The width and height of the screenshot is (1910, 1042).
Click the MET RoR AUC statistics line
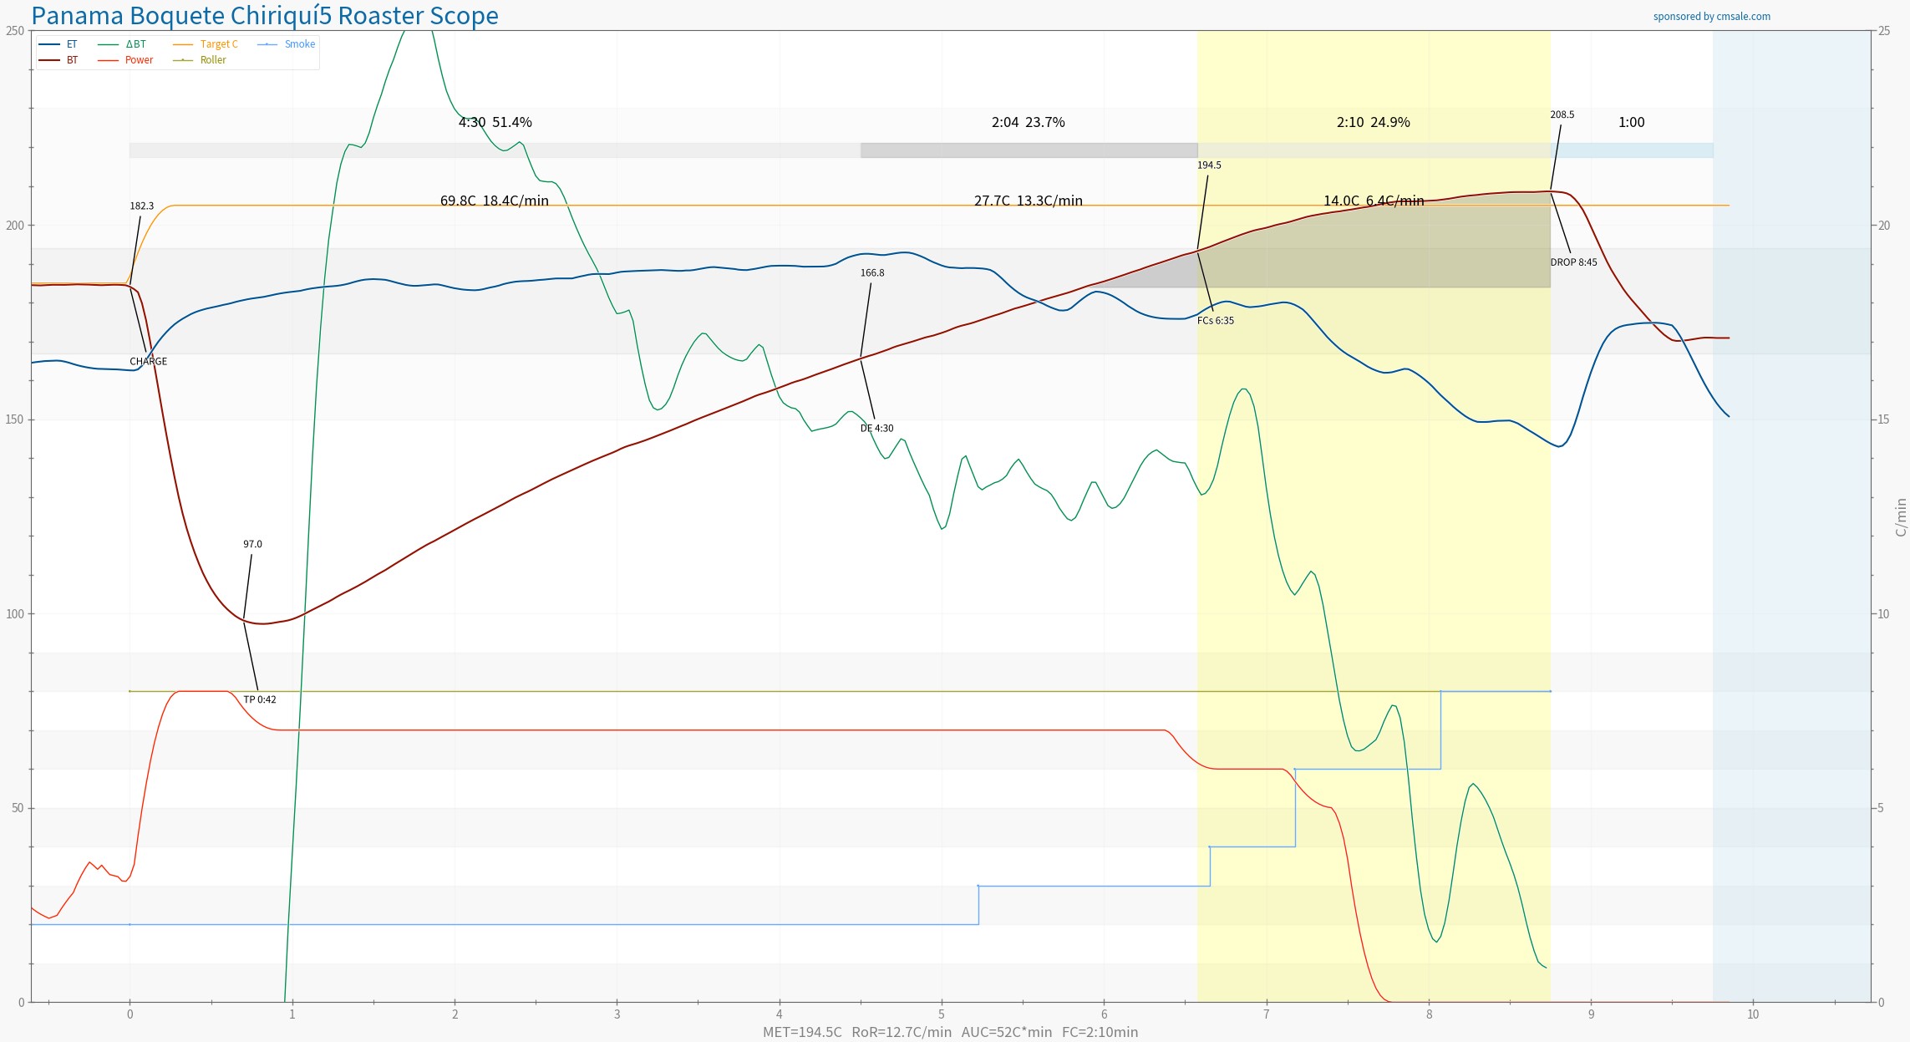coord(950,1032)
